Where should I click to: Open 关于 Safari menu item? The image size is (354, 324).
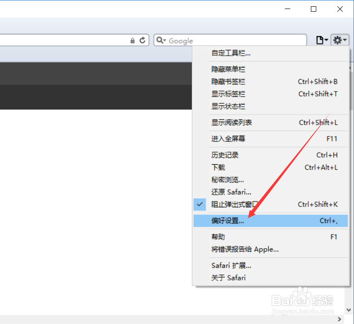(270, 278)
